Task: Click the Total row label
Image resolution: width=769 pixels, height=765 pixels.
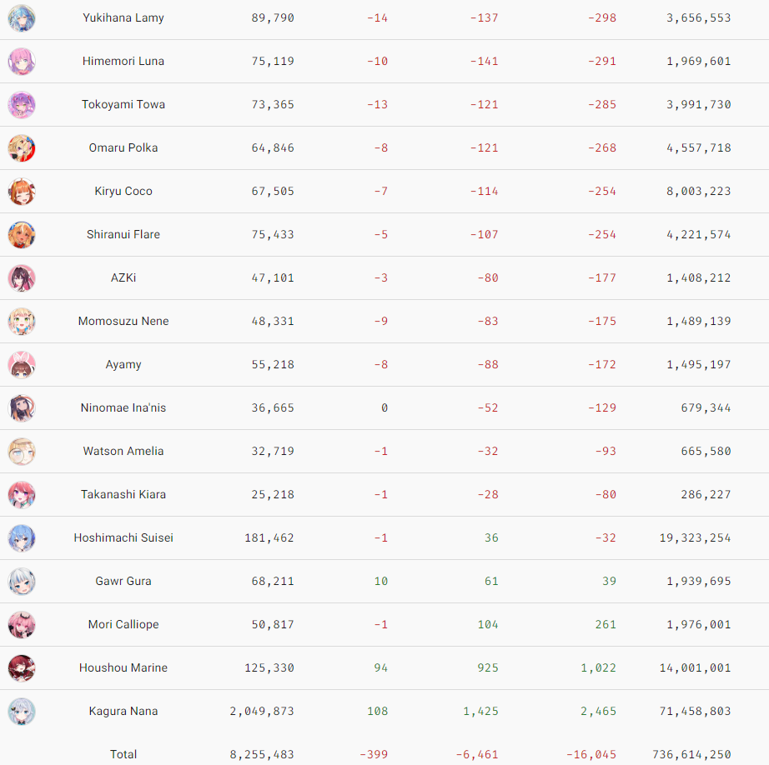Action: 123,755
